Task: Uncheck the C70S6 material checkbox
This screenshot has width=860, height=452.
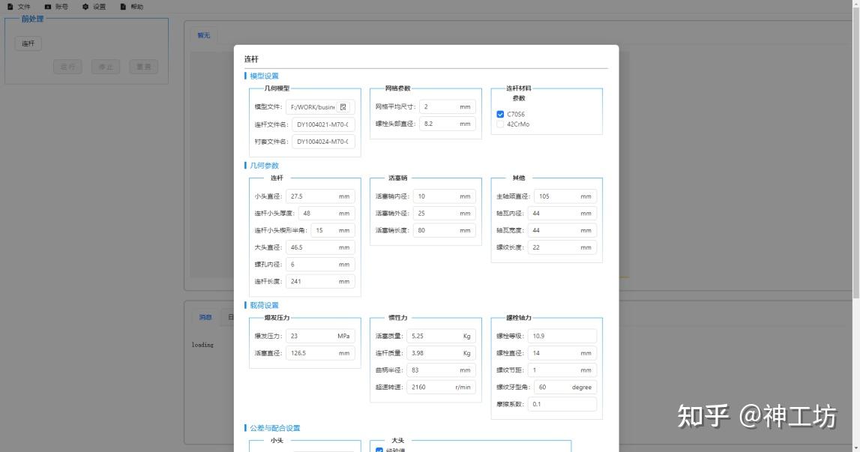Action: pos(500,114)
